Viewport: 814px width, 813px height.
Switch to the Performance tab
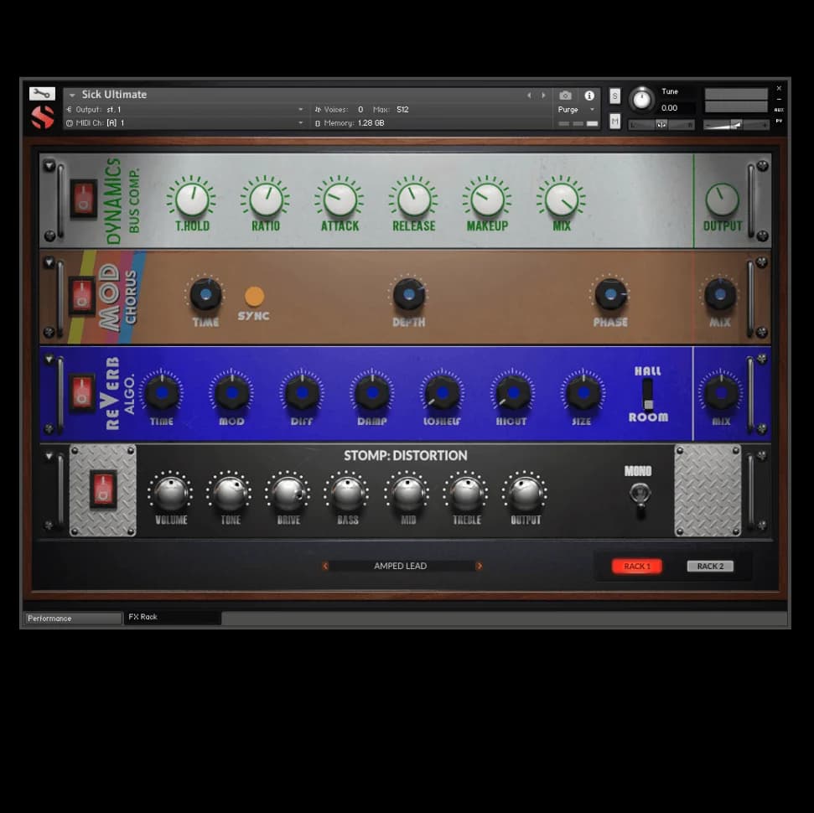coord(73,619)
